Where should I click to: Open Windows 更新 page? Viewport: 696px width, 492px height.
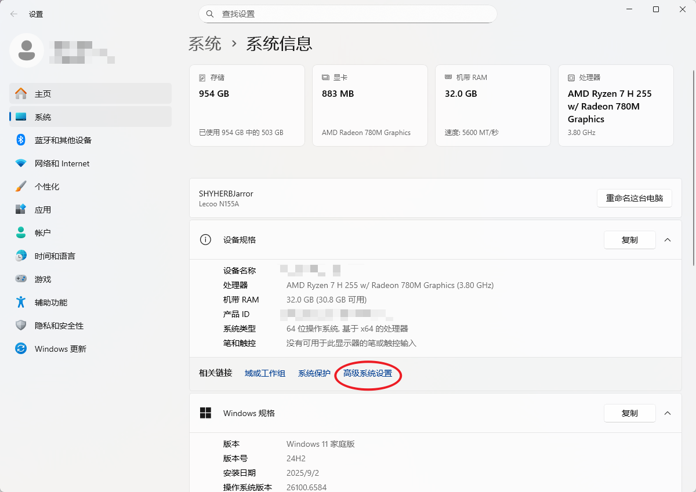click(90, 348)
